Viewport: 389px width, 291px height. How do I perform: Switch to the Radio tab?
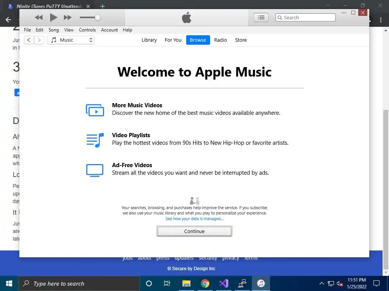[x=221, y=40]
